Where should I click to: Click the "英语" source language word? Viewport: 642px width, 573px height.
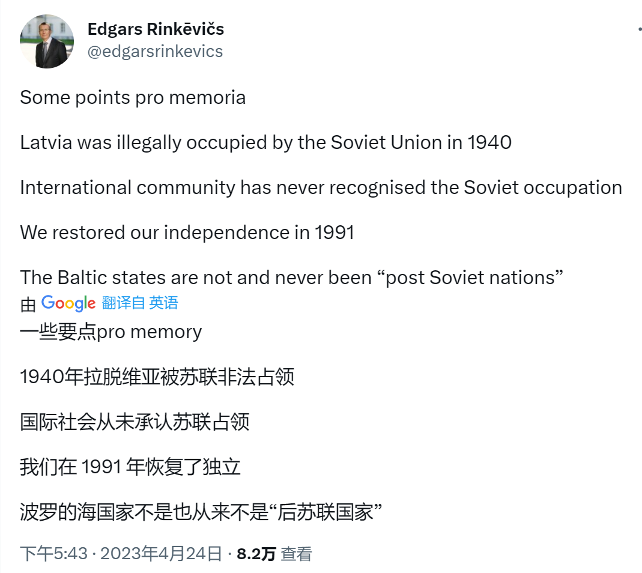click(163, 303)
